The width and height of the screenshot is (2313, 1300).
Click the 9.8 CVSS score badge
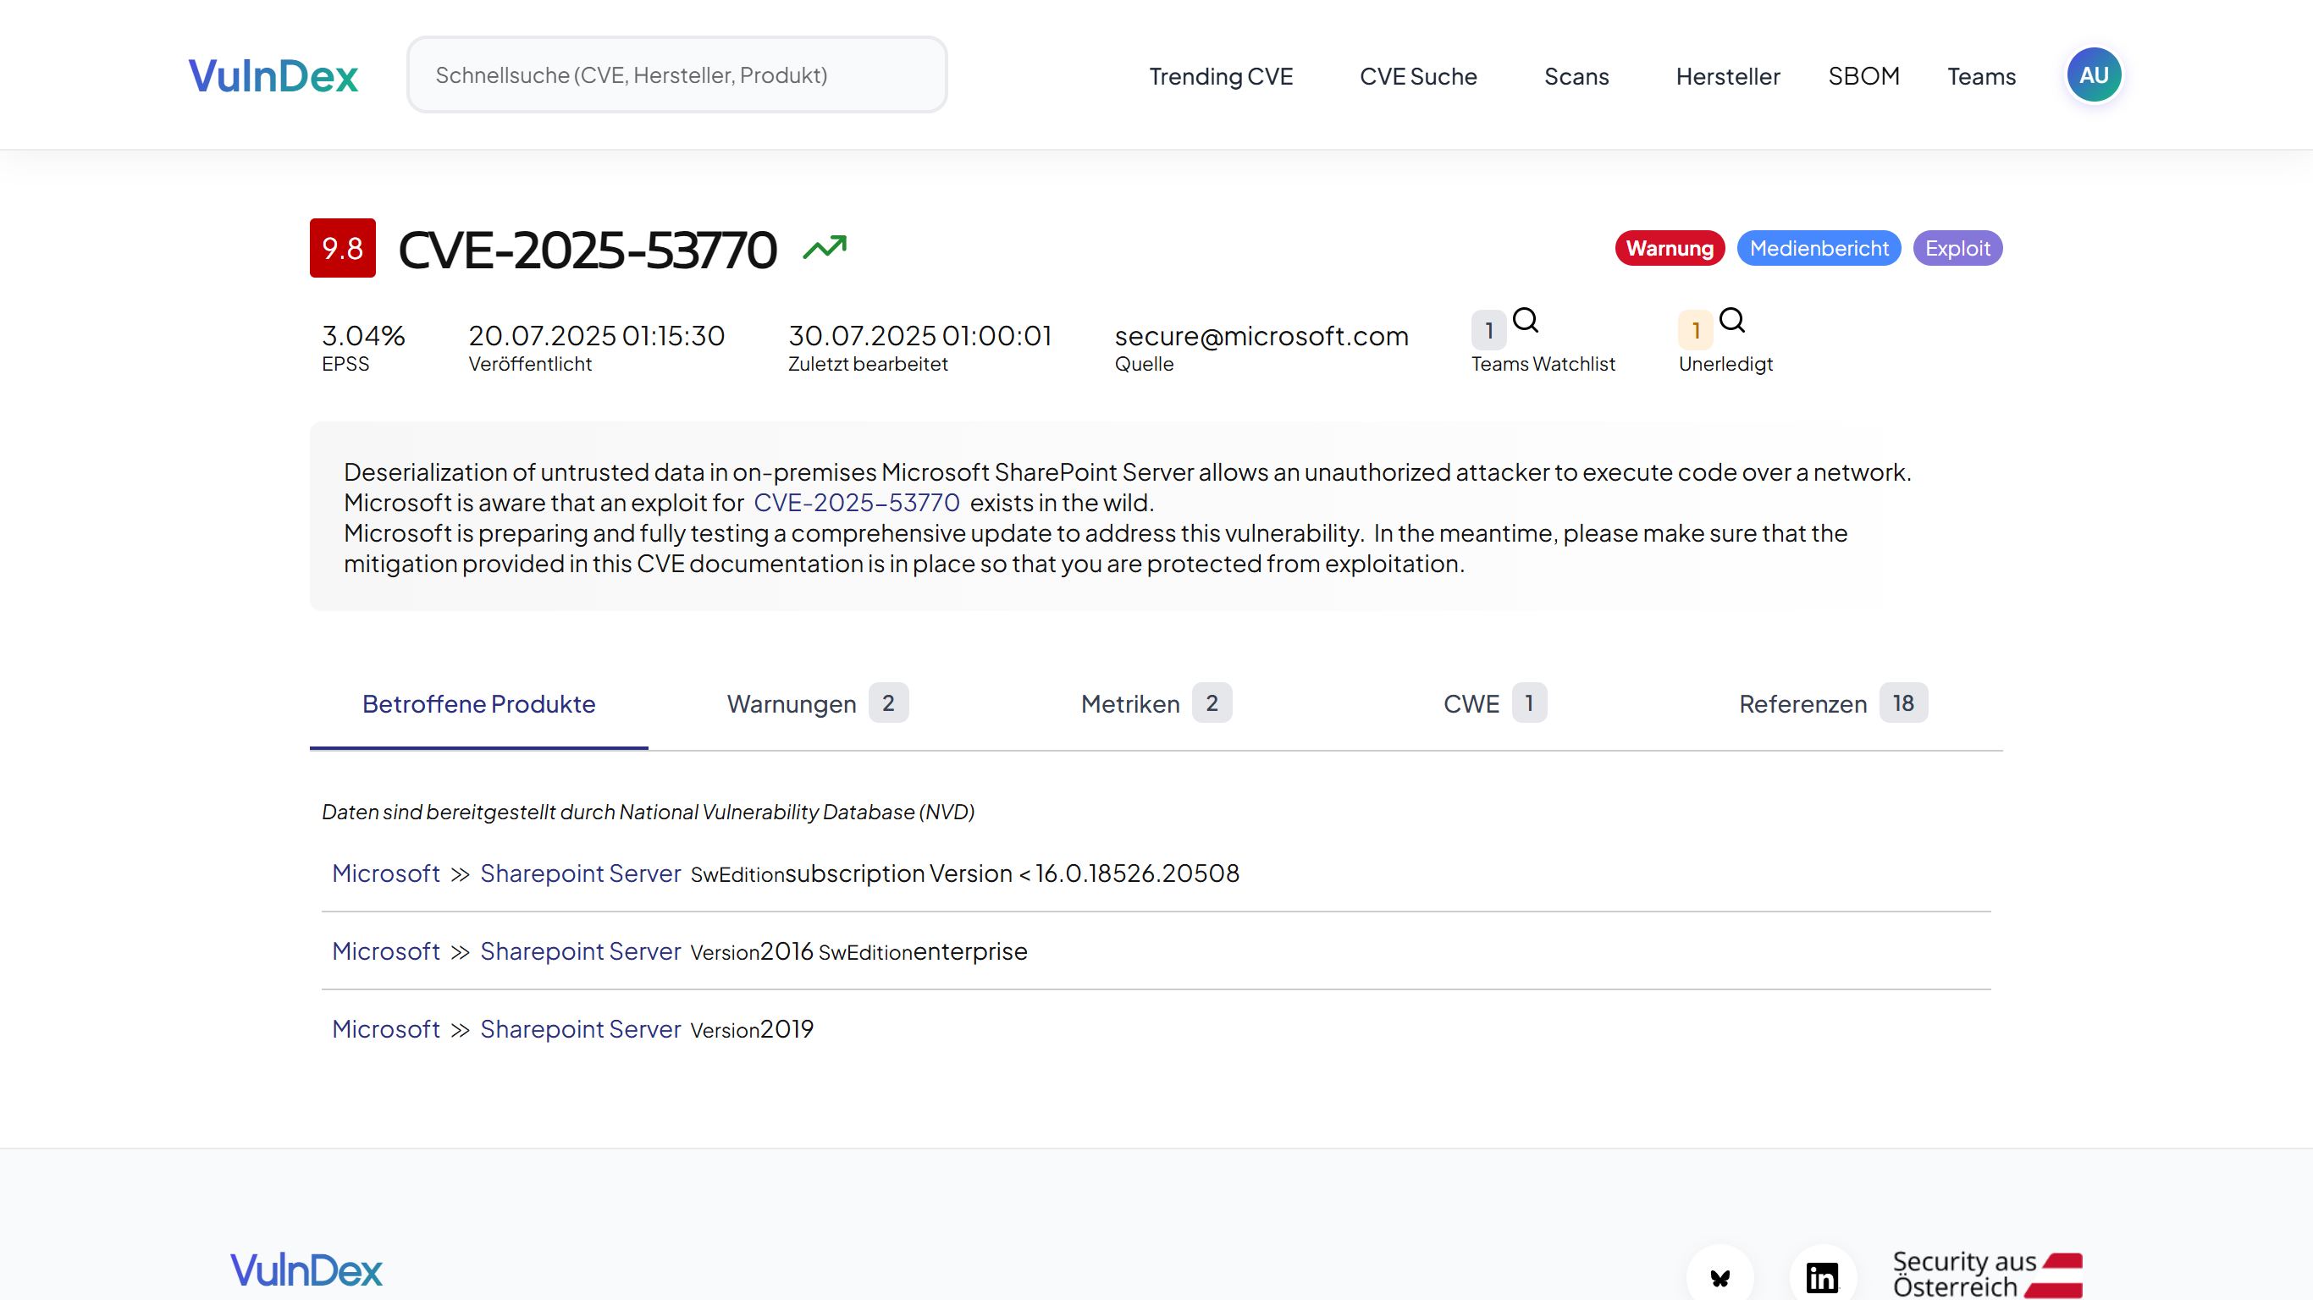[x=342, y=248]
